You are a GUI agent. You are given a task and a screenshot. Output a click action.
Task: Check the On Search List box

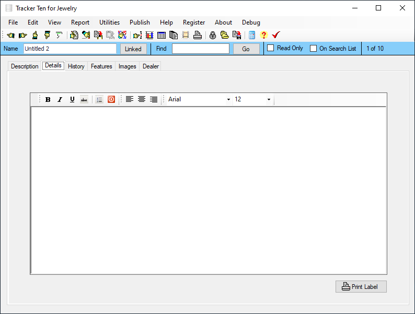coord(313,49)
